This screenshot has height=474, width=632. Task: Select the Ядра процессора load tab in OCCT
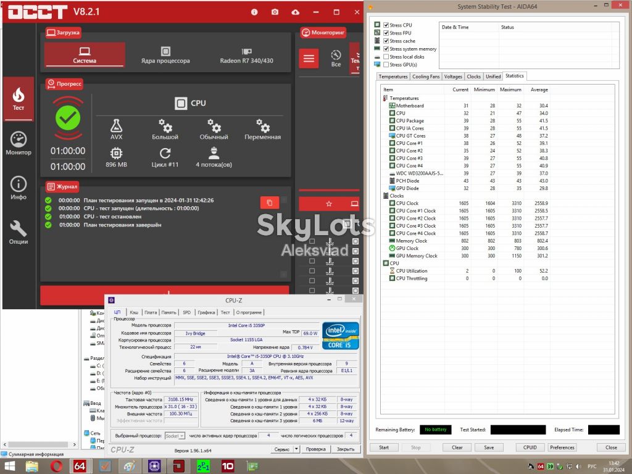click(165, 55)
